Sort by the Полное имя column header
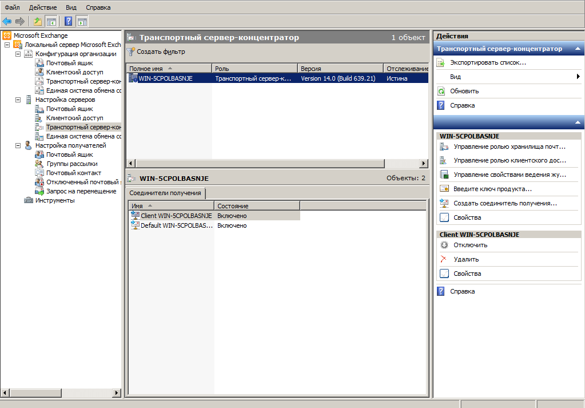 tap(169, 69)
